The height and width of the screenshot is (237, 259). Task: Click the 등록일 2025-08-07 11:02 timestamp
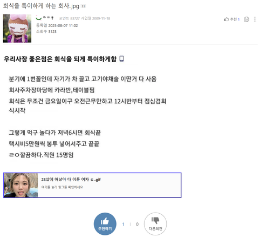click(57, 25)
